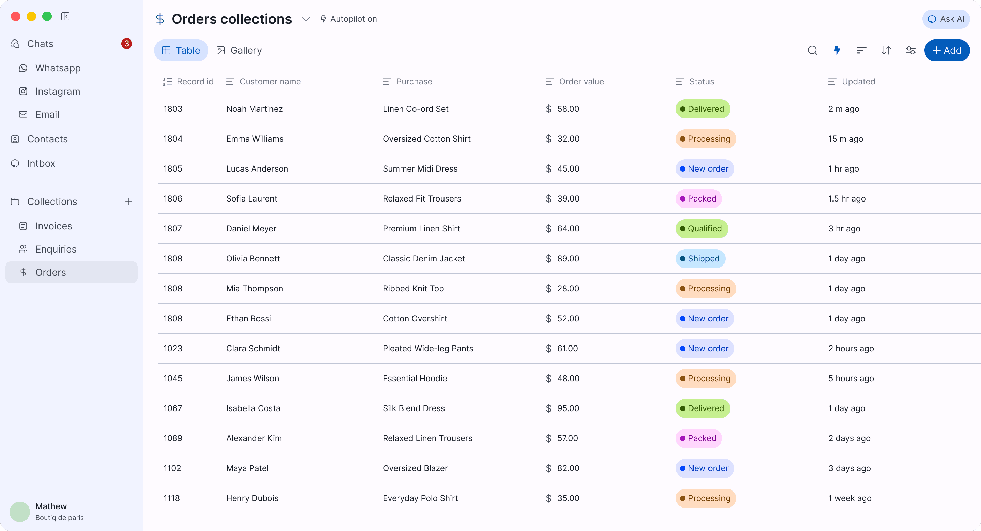Click the Updated column header
Screen dimensions: 981x531
(x=852, y=81)
